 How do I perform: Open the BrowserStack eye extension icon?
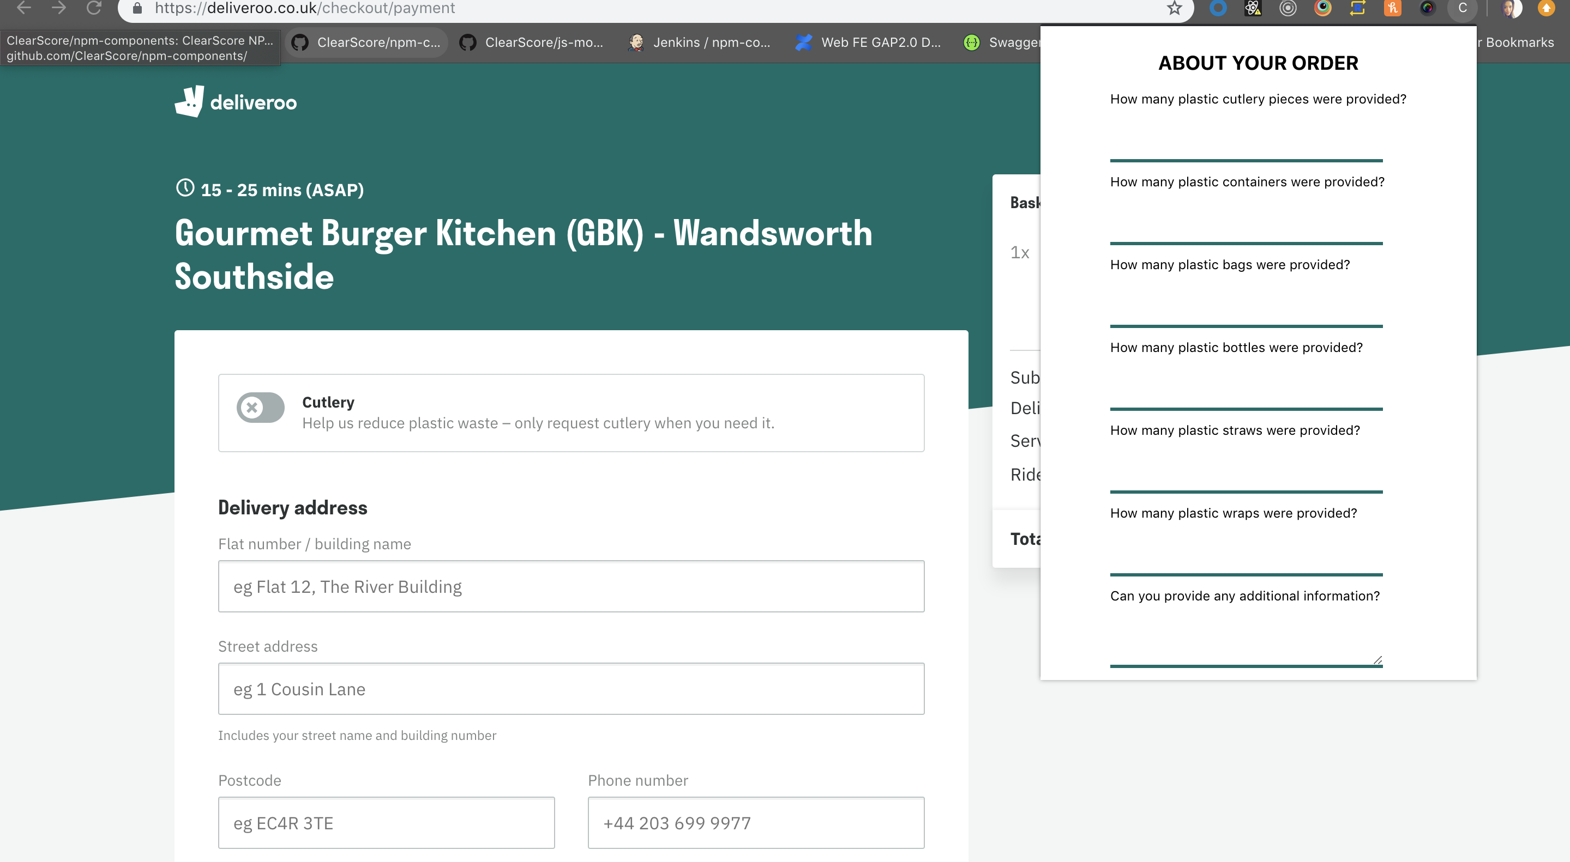[1322, 9]
